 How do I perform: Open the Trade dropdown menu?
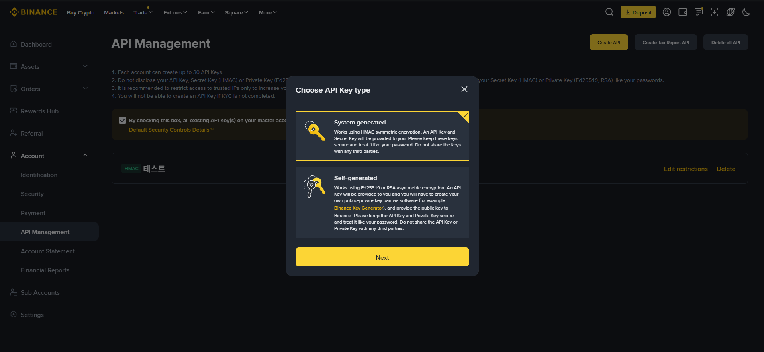pyautogui.click(x=143, y=12)
